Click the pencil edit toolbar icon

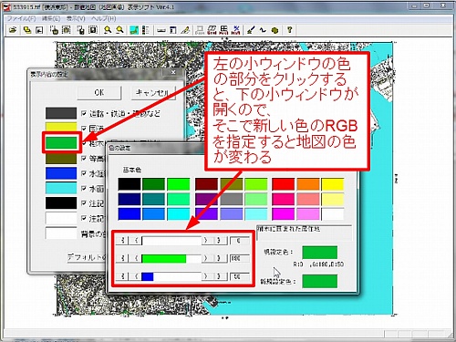pos(185,30)
